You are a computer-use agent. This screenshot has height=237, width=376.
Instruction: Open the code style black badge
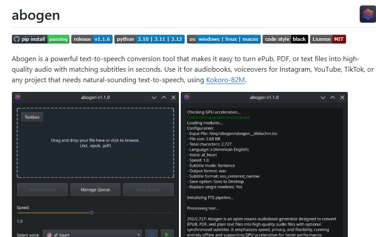coord(285,39)
